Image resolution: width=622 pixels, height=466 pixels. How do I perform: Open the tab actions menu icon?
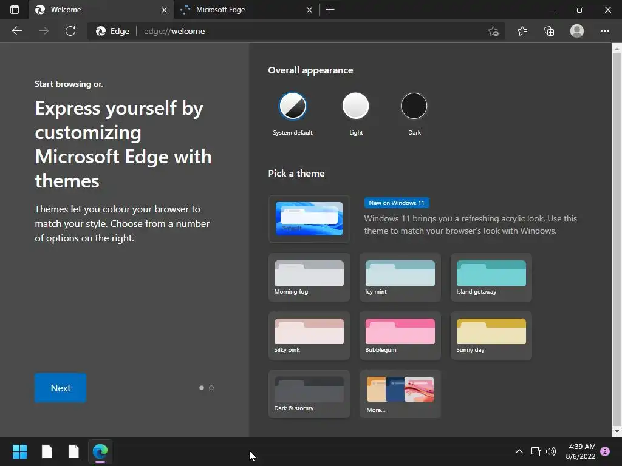(x=15, y=10)
